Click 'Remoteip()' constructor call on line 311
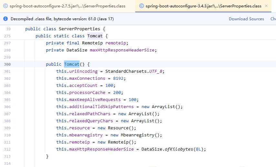 (121, 142)
